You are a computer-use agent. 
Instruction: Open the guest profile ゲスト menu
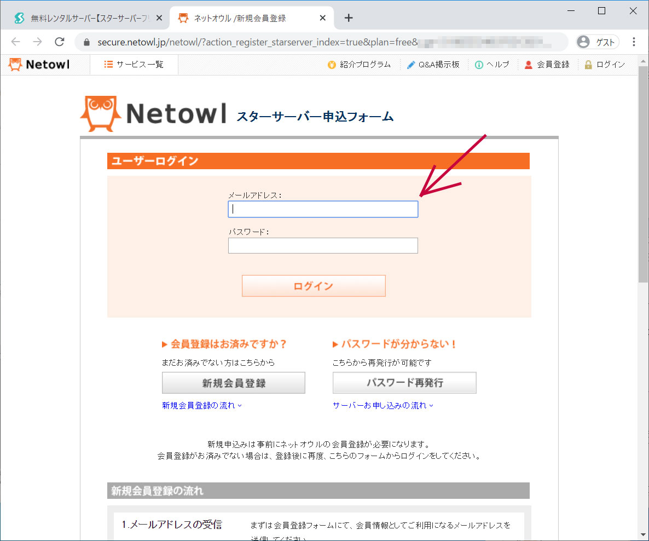[597, 42]
